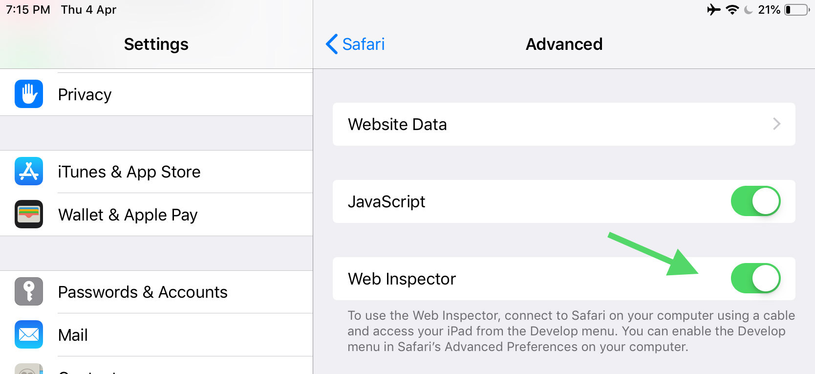Screen dimensions: 815x374
Task: Open the Website Data row
Action: coord(564,124)
